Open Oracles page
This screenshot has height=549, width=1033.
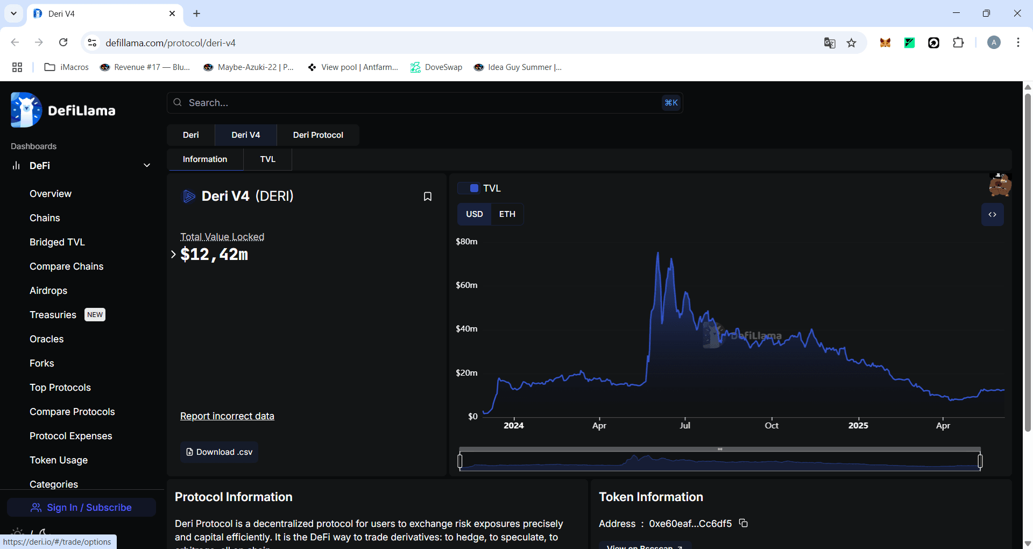(x=46, y=339)
